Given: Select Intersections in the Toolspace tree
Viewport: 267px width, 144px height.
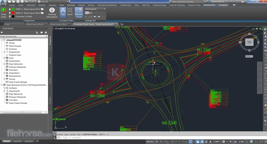Looking at the screenshot, I should (15, 76).
